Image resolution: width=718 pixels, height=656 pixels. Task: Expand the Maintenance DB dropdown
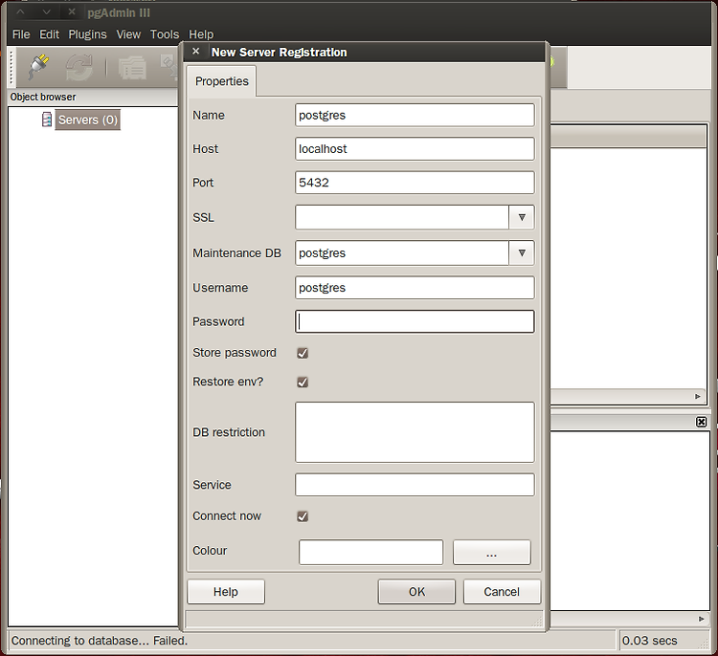(522, 253)
